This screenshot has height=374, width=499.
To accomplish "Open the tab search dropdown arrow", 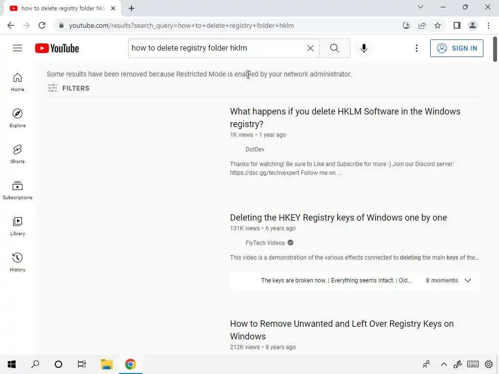I will [x=421, y=7].
